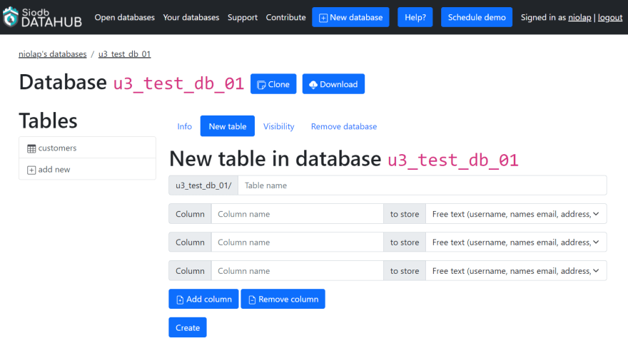
Task: Select the New table tab
Action: [x=228, y=126]
